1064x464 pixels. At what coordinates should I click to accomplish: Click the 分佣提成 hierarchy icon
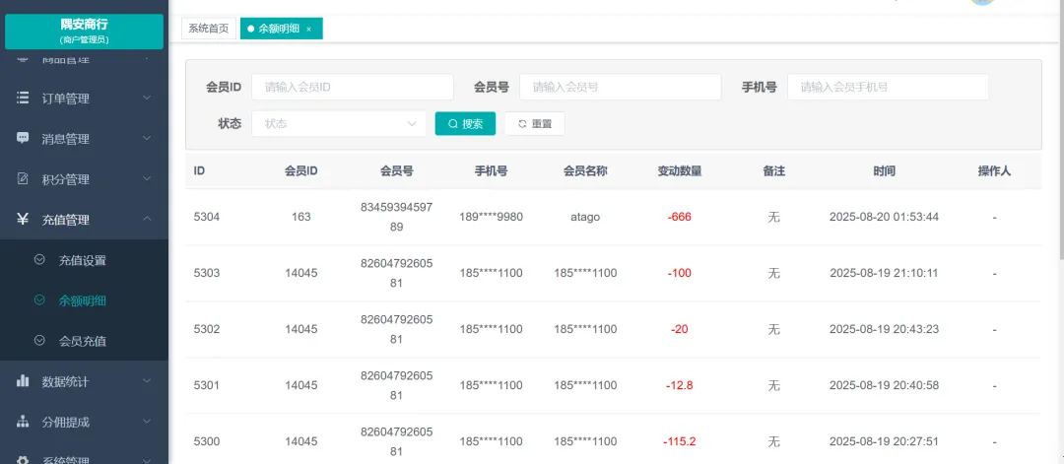point(23,422)
